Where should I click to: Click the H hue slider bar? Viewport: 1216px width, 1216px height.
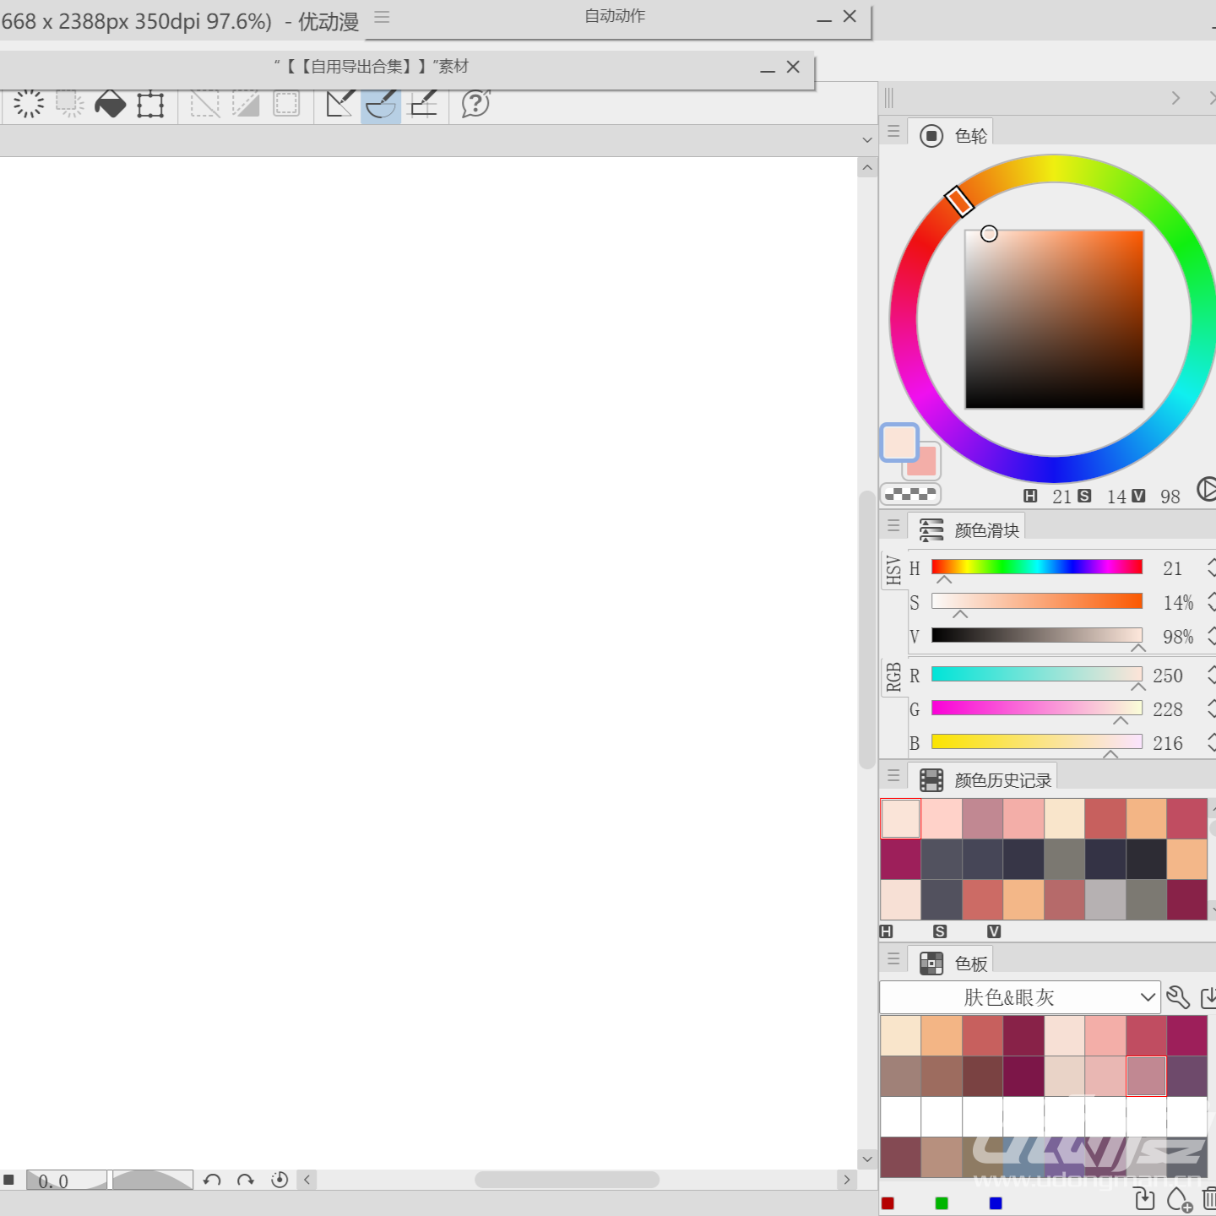click(1036, 567)
